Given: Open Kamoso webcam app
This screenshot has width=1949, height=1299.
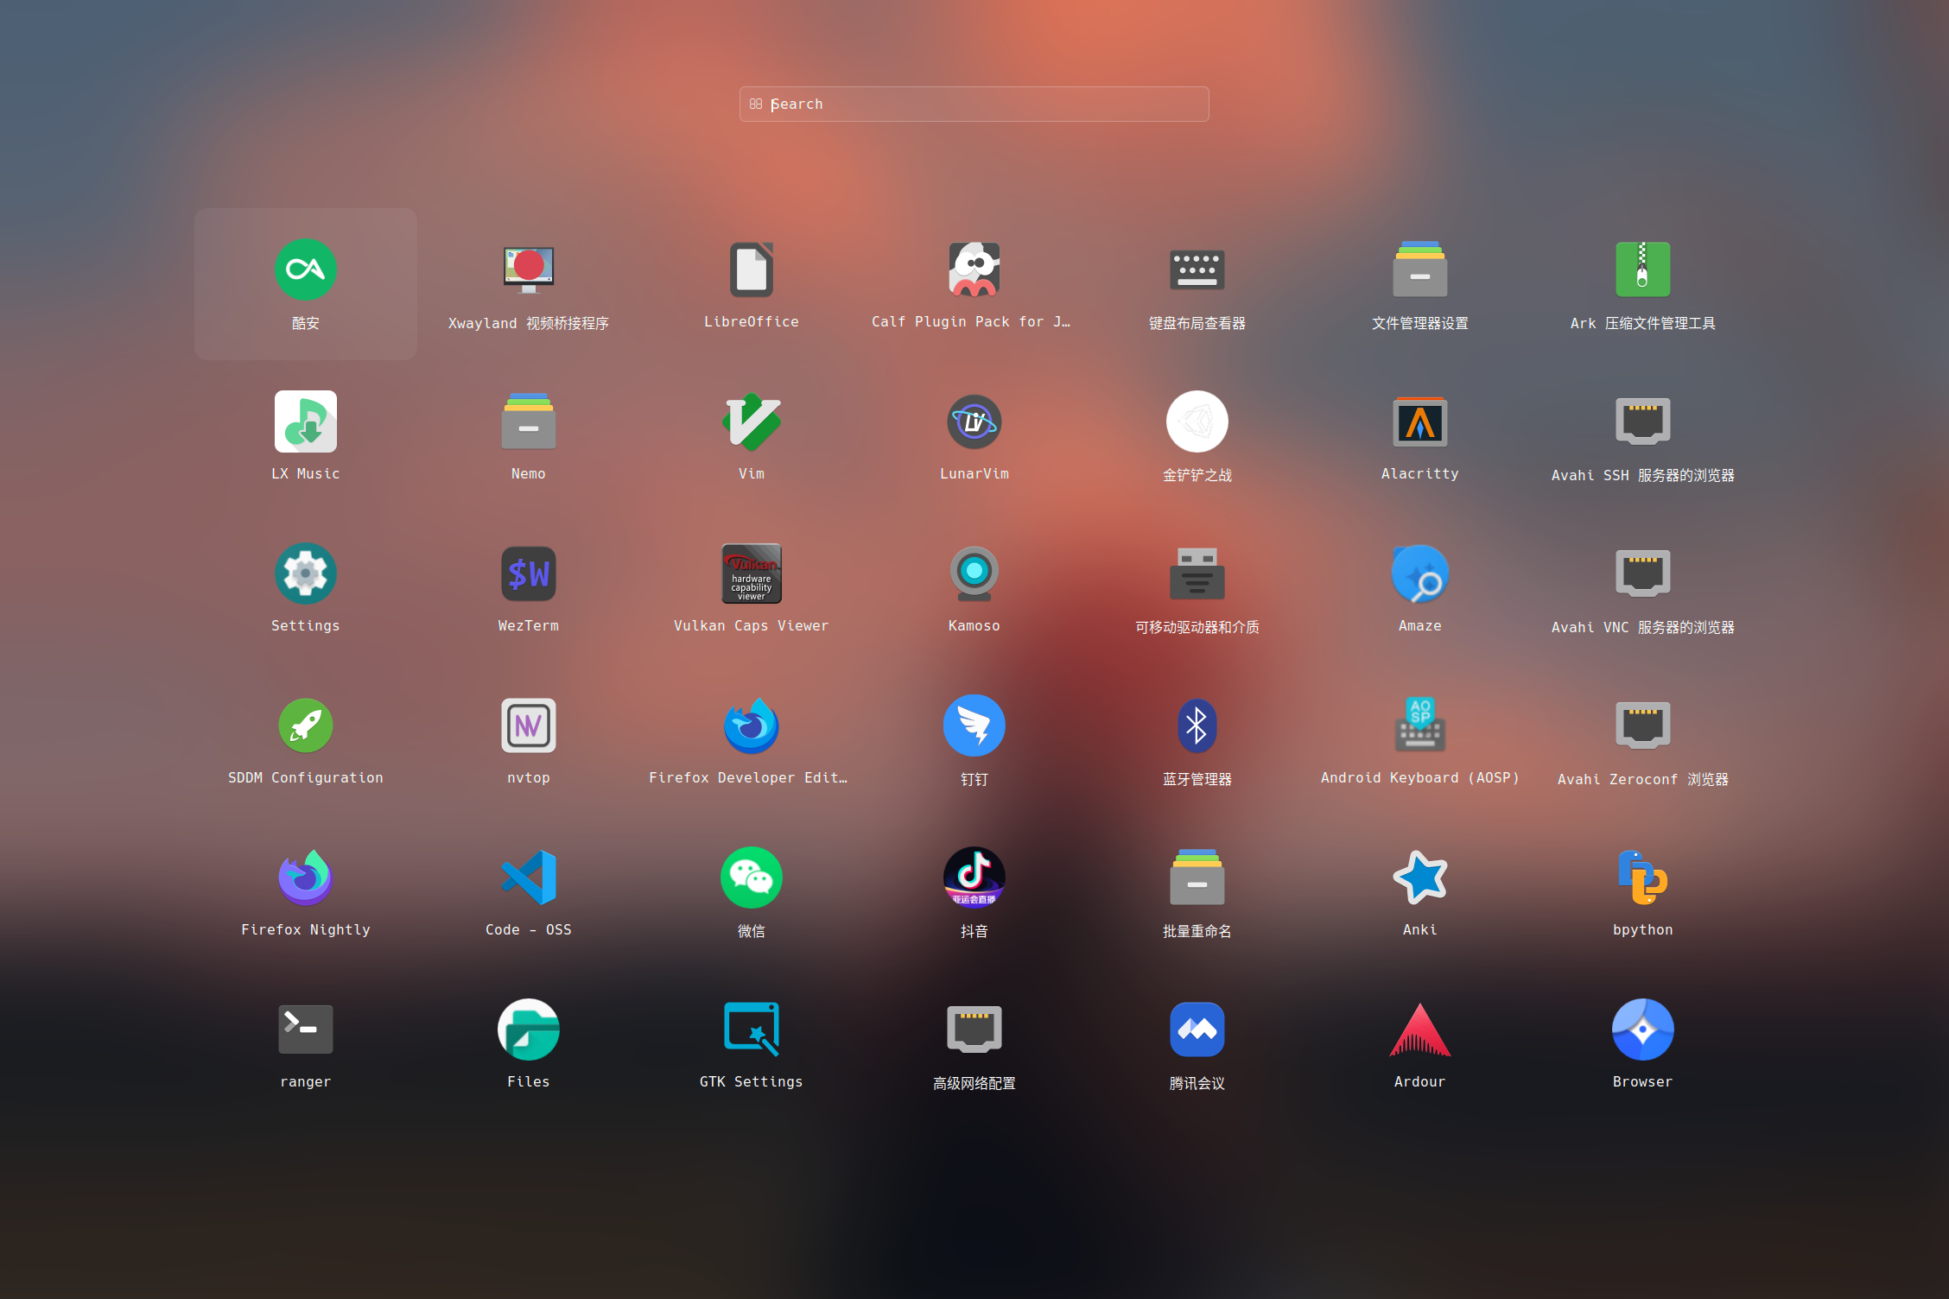Looking at the screenshot, I should click(974, 574).
